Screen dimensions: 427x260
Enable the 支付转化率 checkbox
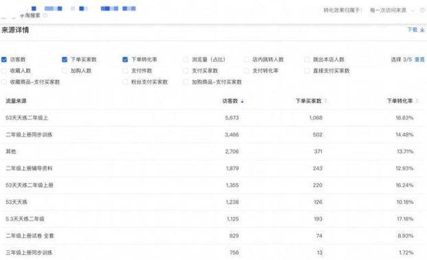tap(246, 71)
